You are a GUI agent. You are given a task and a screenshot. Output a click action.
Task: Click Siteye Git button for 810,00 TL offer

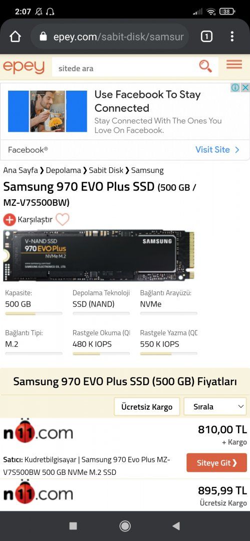click(x=217, y=463)
